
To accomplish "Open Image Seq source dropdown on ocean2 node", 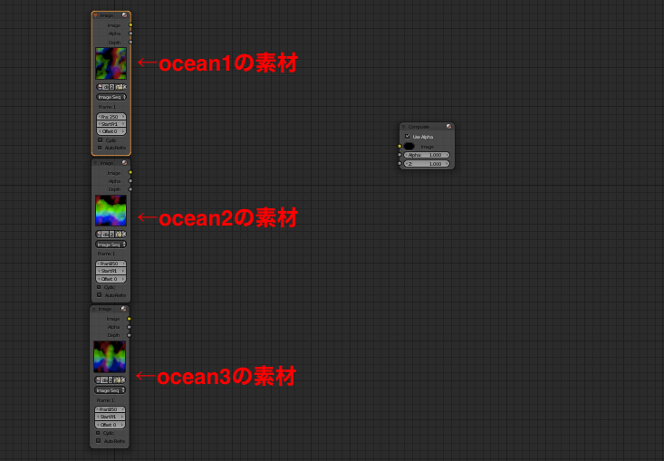I will coord(111,245).
